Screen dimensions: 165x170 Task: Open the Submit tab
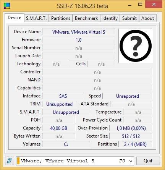[129, 18]
